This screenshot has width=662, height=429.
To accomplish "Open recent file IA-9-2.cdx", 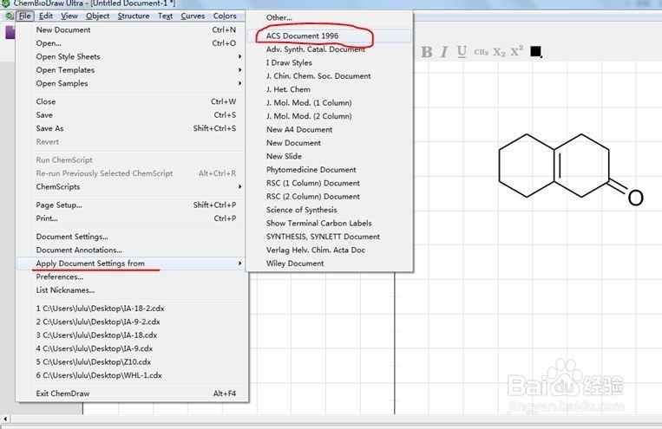I will pos(131,322).
